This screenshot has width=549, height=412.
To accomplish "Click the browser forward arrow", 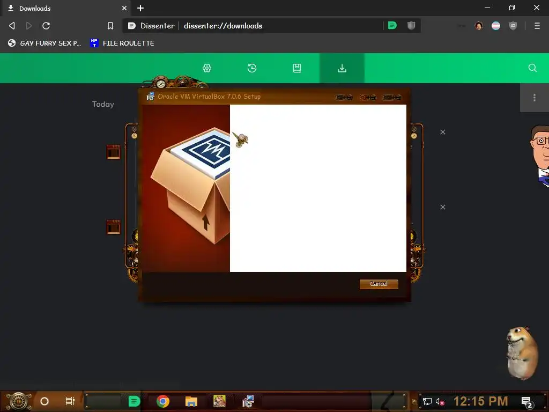I will coord(29,26).
